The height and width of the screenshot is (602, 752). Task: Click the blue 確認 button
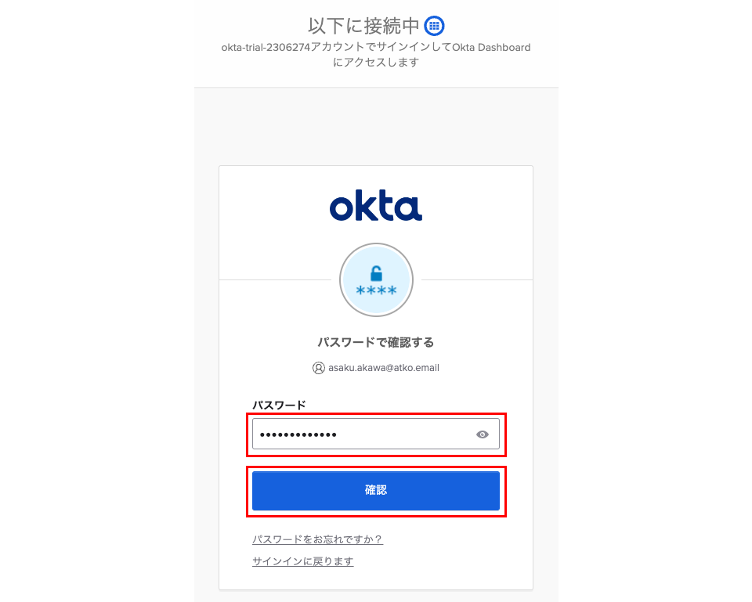tap(376, 491)
